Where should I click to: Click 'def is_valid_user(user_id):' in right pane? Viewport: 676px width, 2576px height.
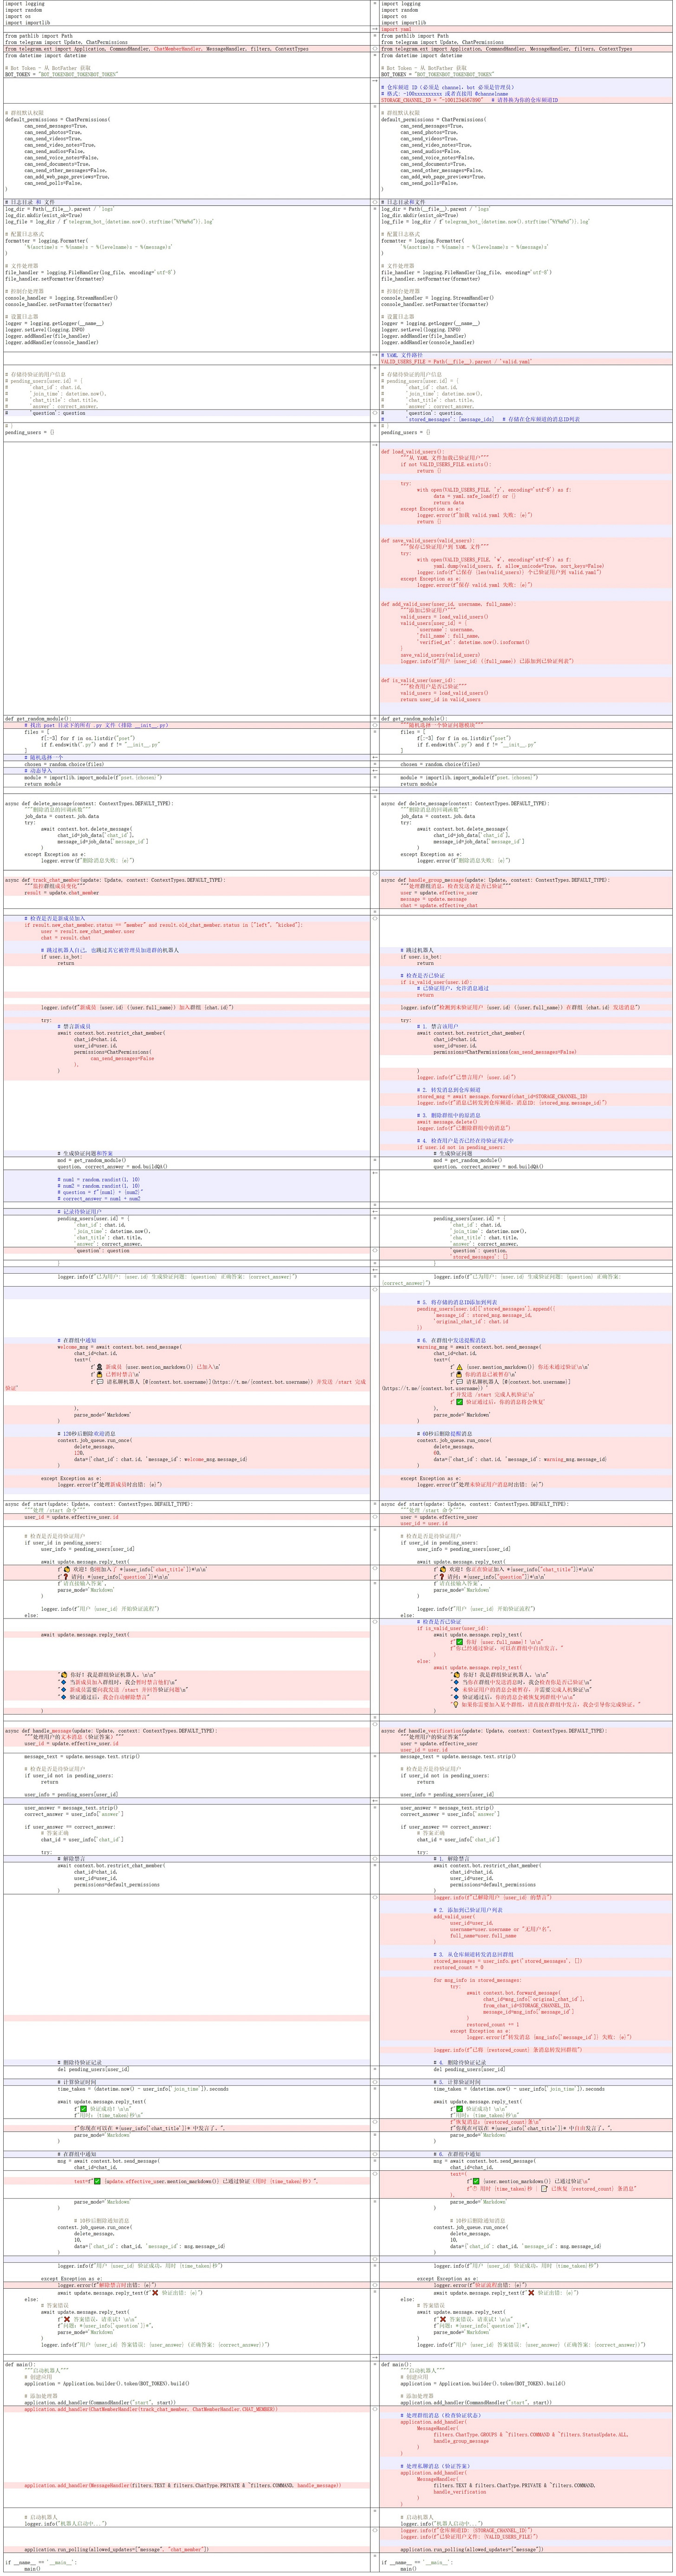(x=417, y=680)
